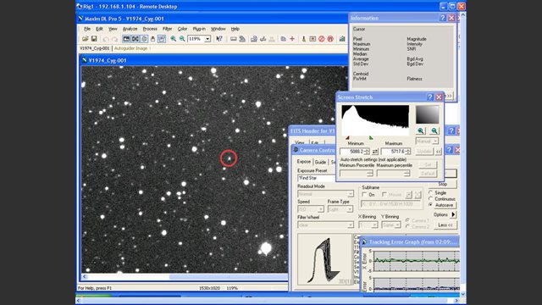Select the Continuous exposure radio button
This screenshot has width=542, height=305.
430,199
